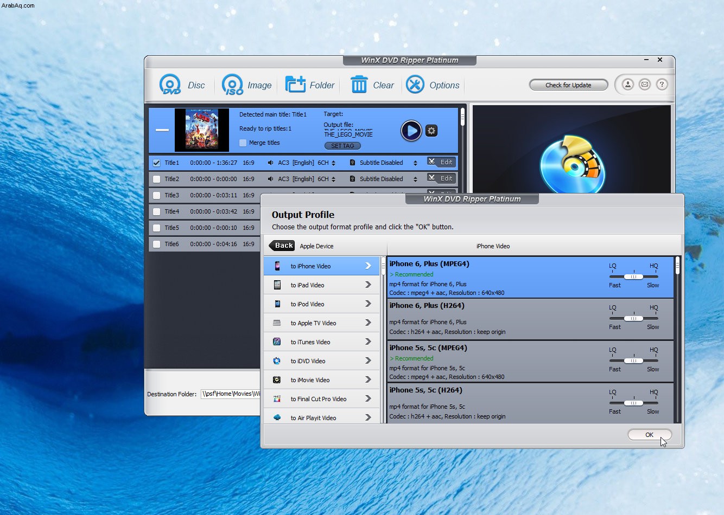Open the user account icon

(x=627, y=85)
